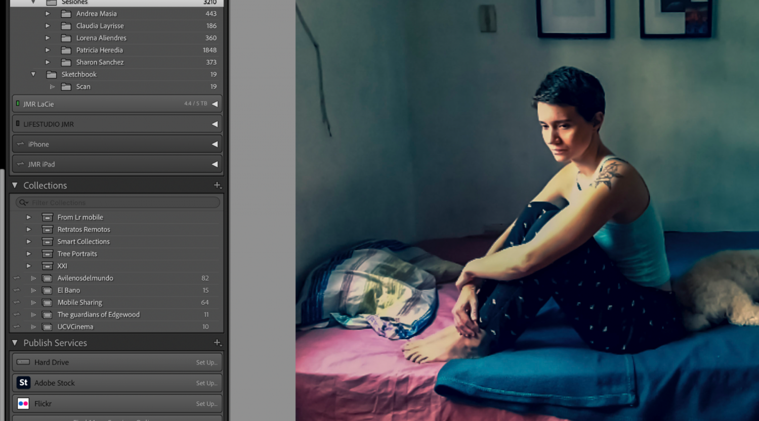Expand the JMR iPad source panel
Image resolution: width=759 pixels, height=421 pixels.
pos(215,164)
